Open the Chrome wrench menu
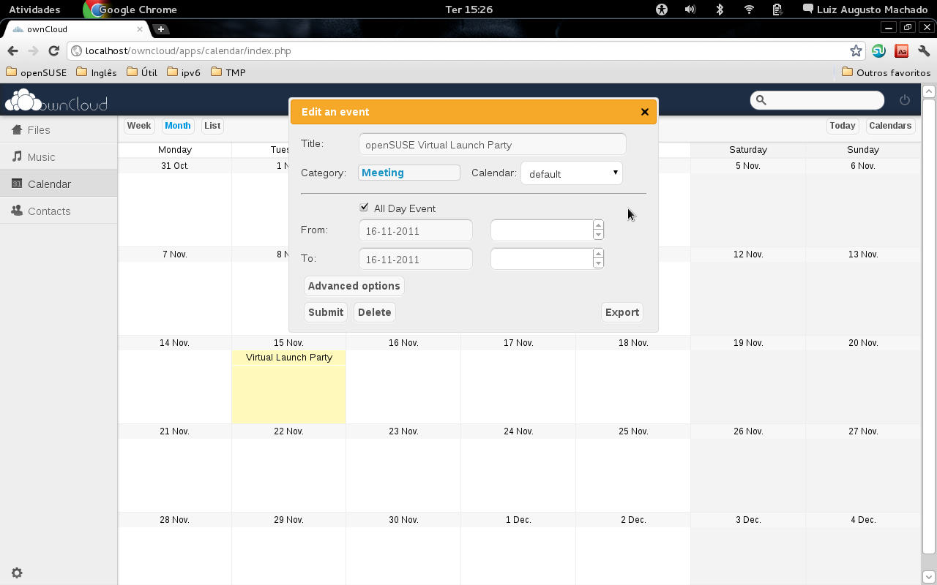Screen dimensions: 937x585 [924, 51]
